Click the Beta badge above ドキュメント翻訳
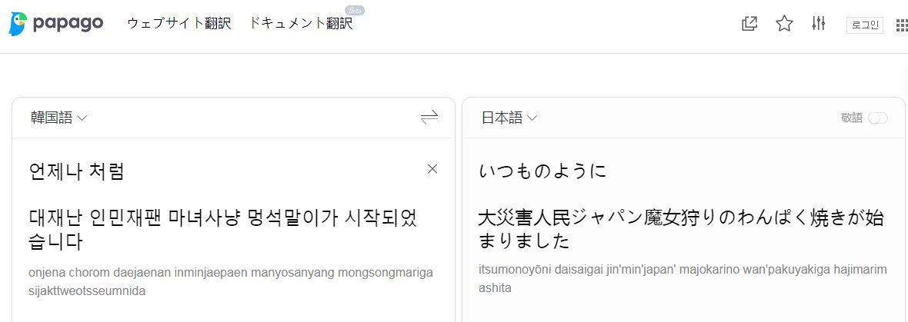The width and height of the screenshot is (908, 322). click(x=355, y=10)
